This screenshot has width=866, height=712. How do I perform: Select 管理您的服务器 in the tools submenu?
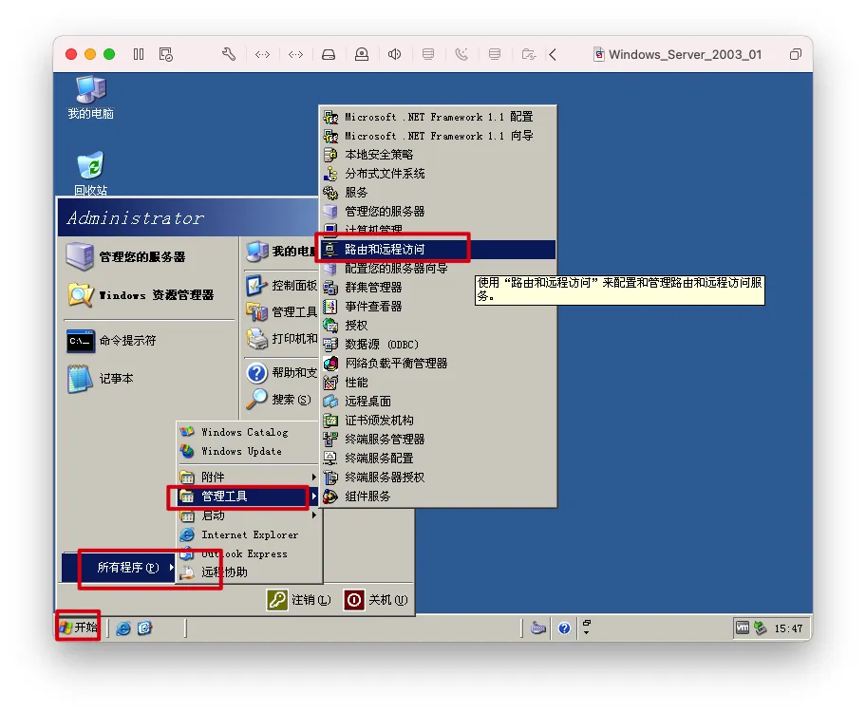point(438,212)
